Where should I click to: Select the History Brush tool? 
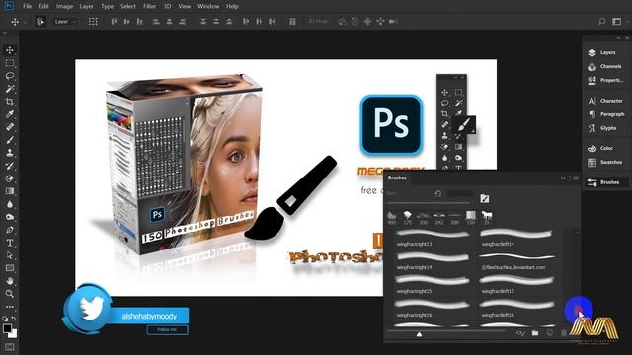[10, 166]
